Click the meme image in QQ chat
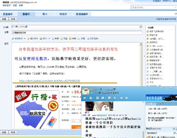The width and height of the screenshot is (177, 138). [x=99, y=106]
